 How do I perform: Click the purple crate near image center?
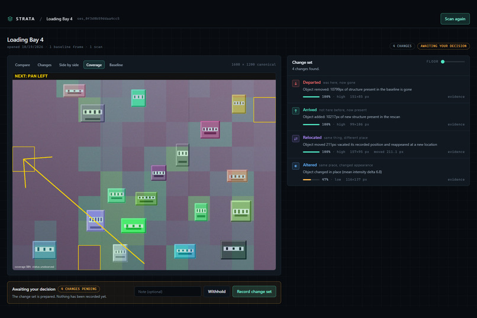click(x=159, y=173)
